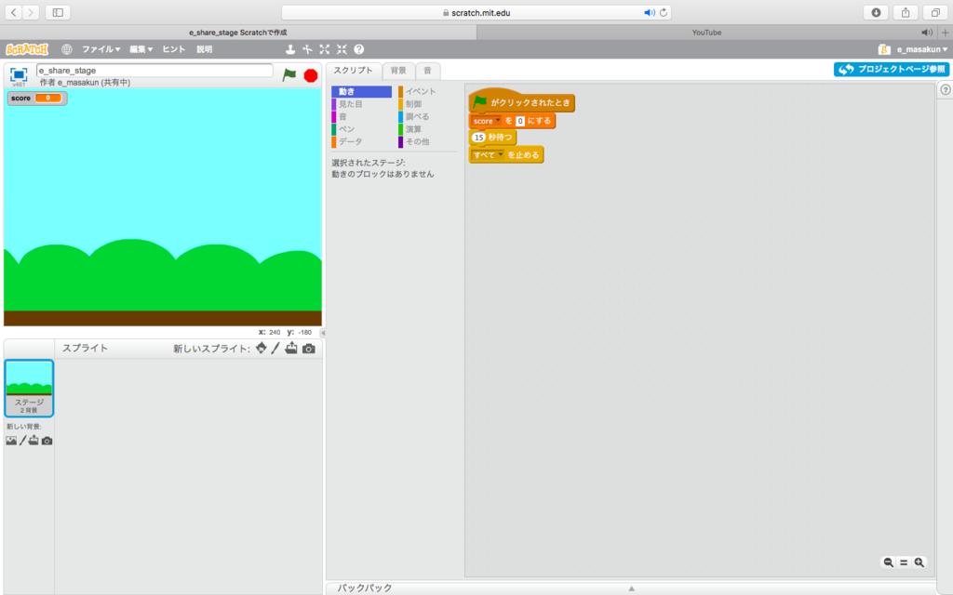Open the 説明 menu item

click(x=204, y=49)
